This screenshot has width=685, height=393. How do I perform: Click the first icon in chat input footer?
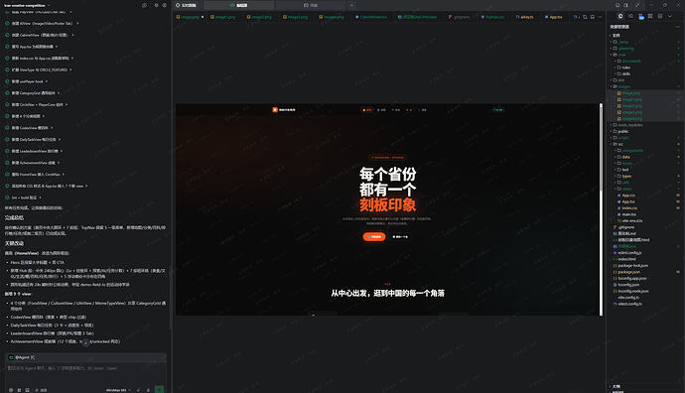[11, 390]
